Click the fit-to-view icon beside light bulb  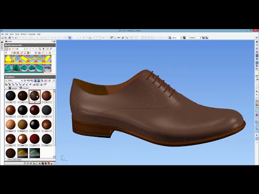tap(47, 49)
